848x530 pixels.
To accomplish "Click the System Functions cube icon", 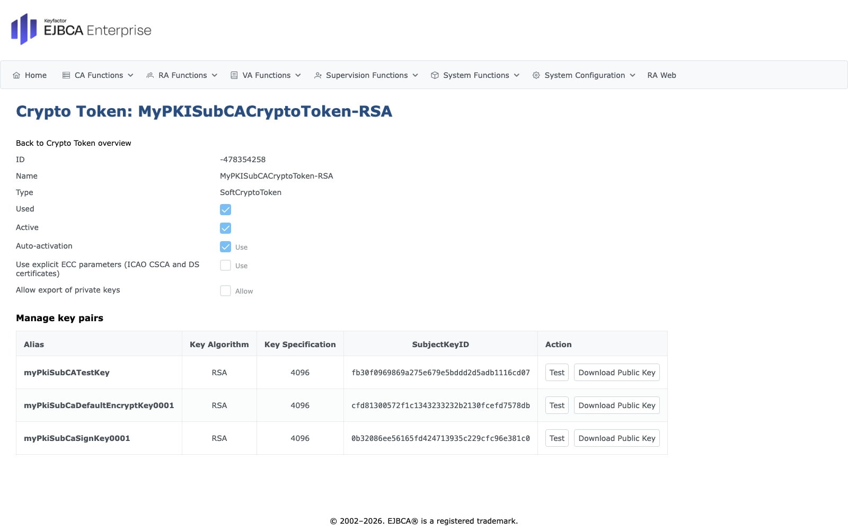I will (x=435, y=75).
